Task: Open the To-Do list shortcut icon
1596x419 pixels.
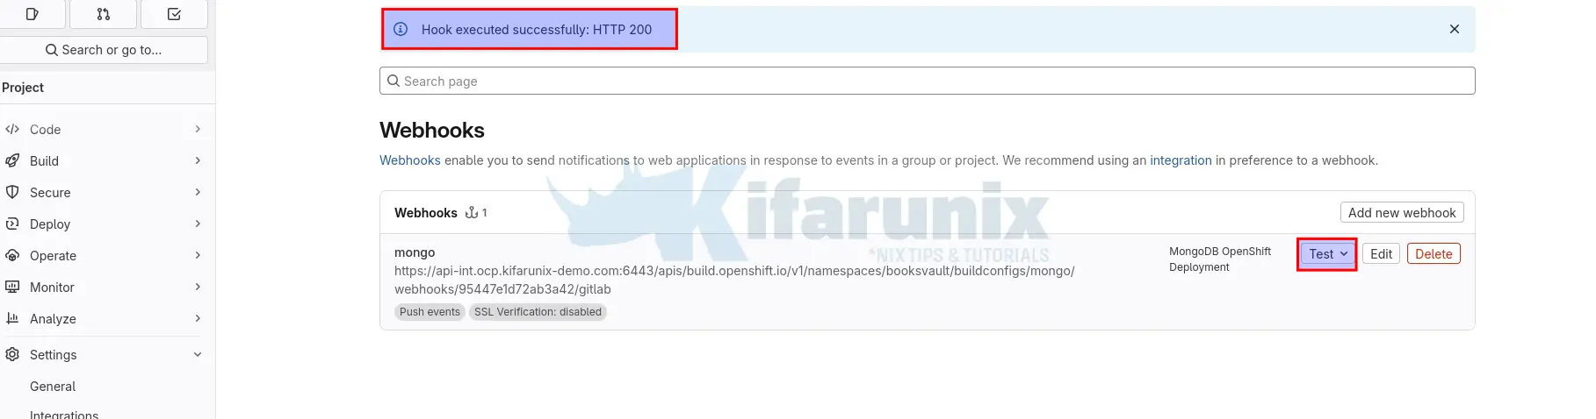Action: (174, 14)
